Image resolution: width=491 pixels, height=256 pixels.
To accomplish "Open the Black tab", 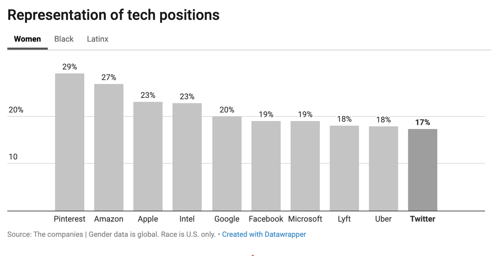I will pos(64,39).
